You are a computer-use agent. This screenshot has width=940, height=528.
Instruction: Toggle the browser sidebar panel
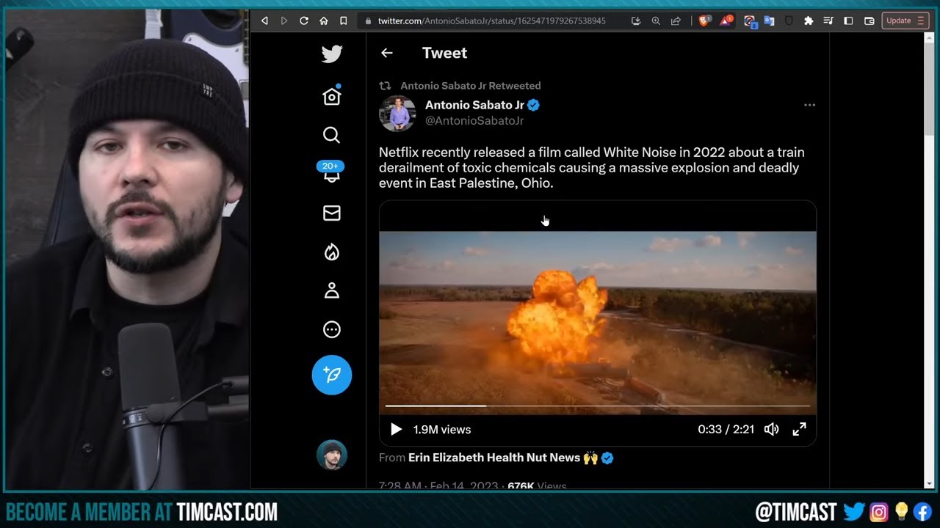pyautogui.click(x=848, y=21)
